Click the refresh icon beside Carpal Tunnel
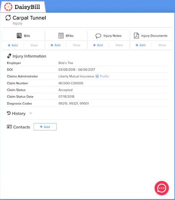 pos(8,18)
